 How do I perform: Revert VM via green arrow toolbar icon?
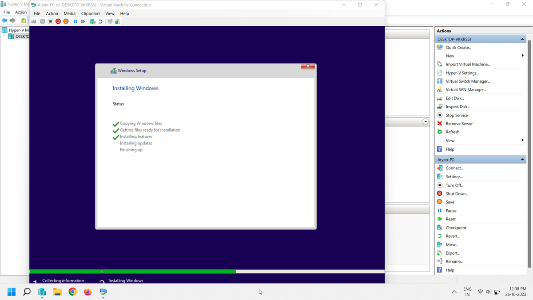click(x=100, y=21)
